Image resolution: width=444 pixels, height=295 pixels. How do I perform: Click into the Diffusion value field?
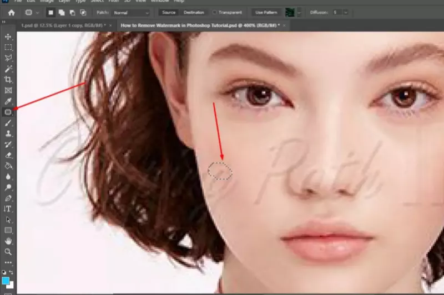click(337, 12)
